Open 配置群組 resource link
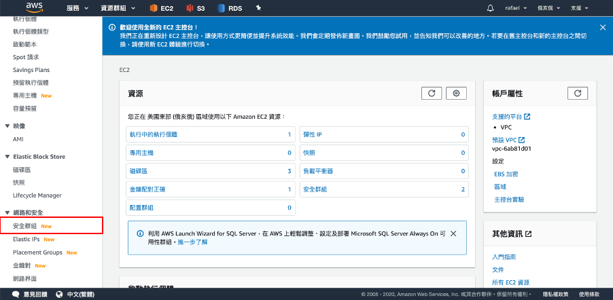613x300 pixels. point(141,208)
